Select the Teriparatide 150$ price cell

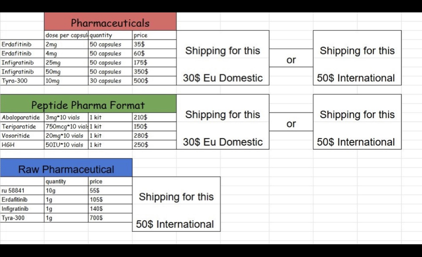coord(154,126)
